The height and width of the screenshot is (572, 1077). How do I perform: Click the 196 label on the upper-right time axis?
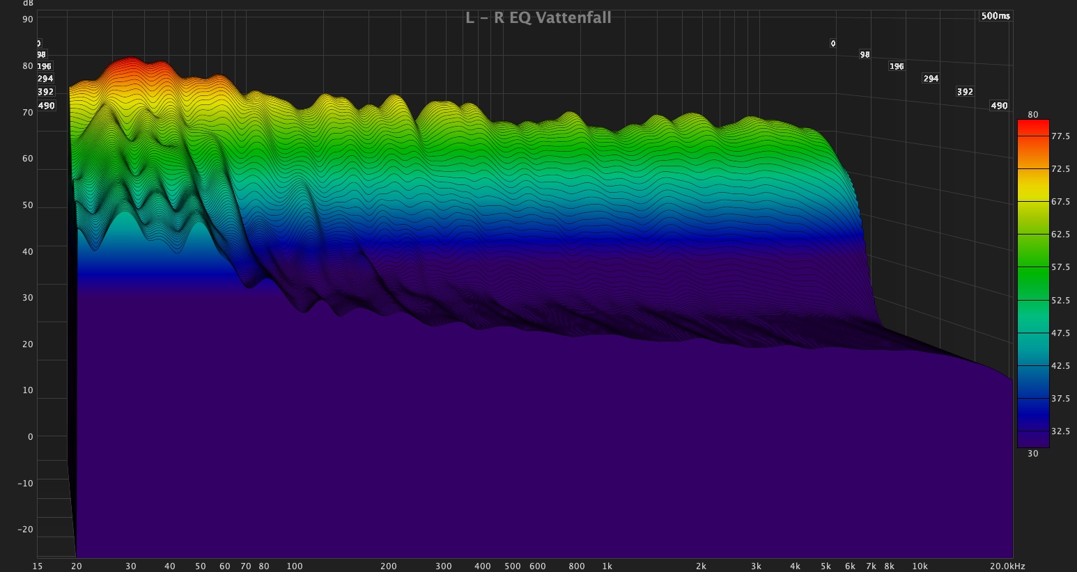point(897,67)
